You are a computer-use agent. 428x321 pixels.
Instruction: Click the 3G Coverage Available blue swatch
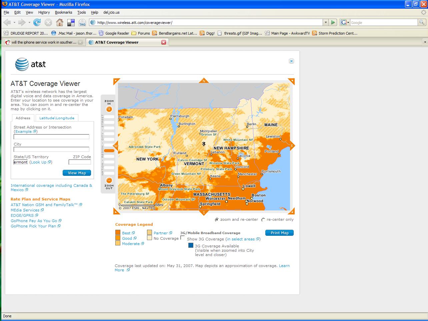pyautogui.click(x=191, y=245)
